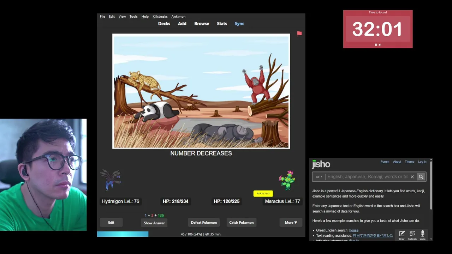Click the Jisho page vertical scrollbar
This screenshot has height=254, width=452.
coord(431,186)
